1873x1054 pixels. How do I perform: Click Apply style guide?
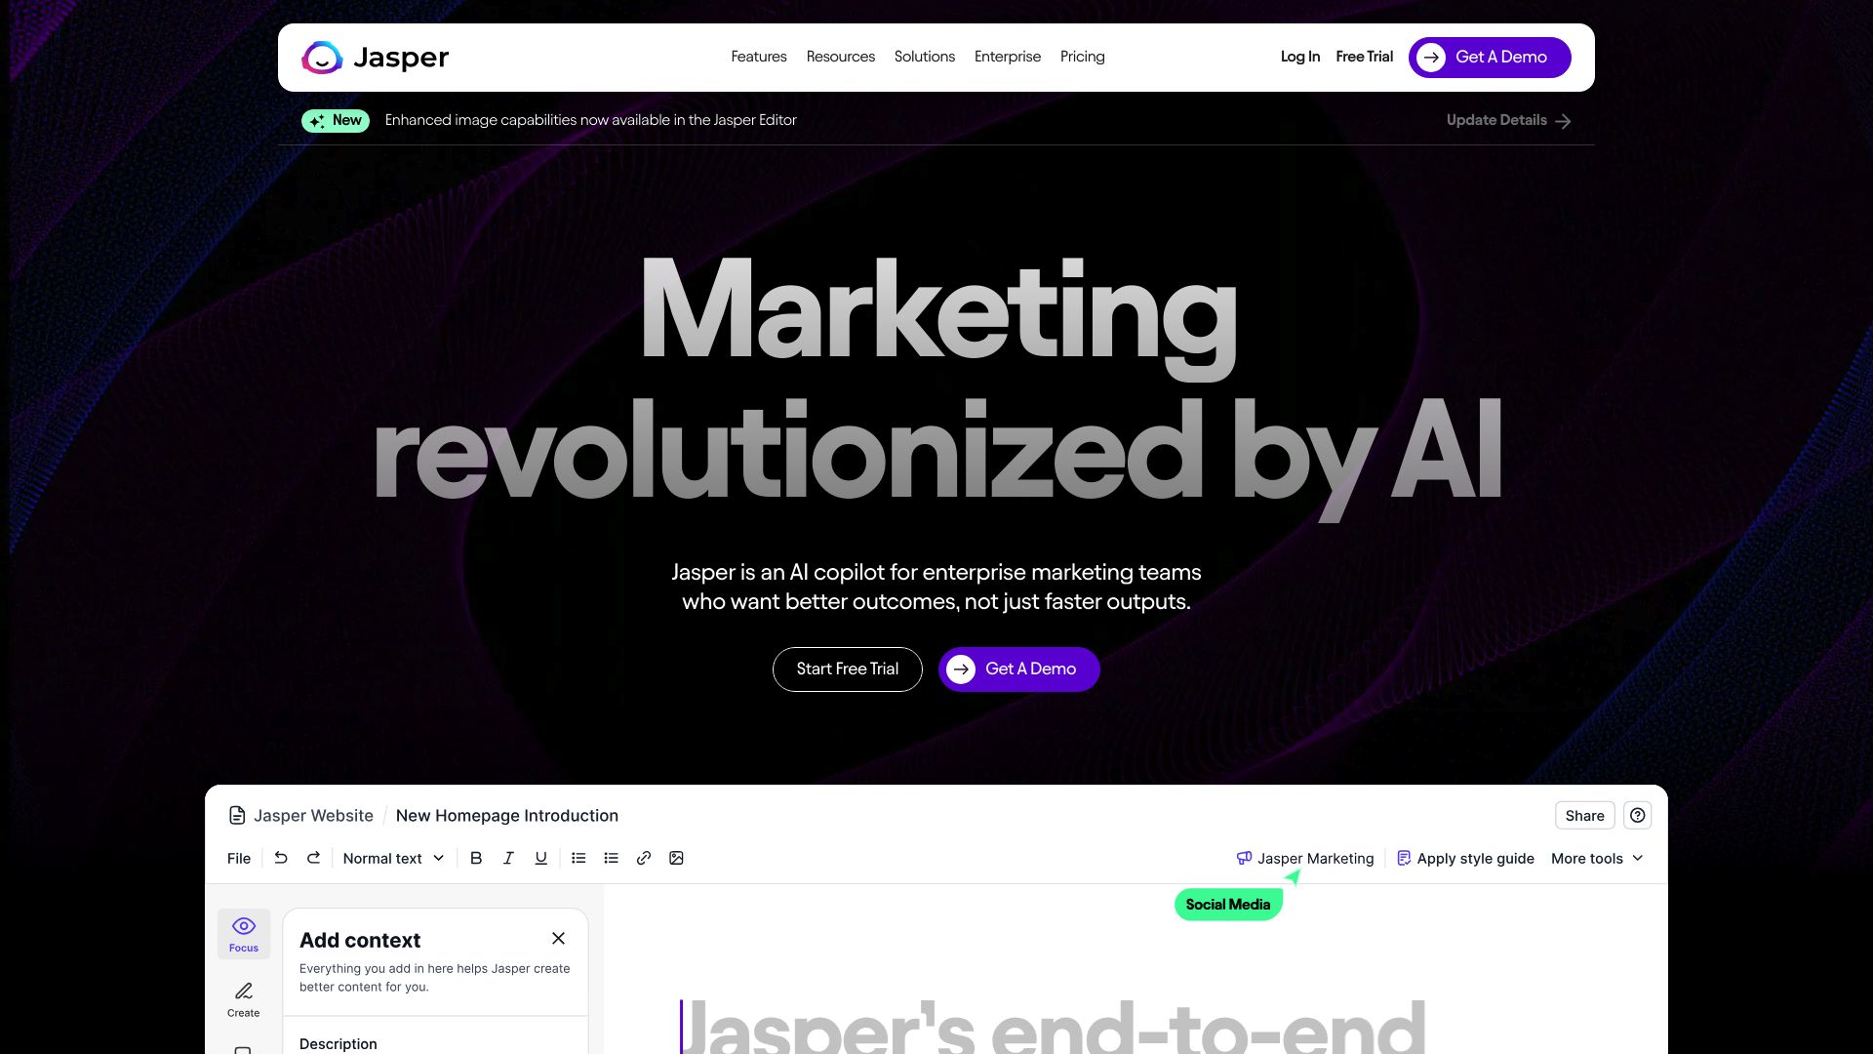1465,858
